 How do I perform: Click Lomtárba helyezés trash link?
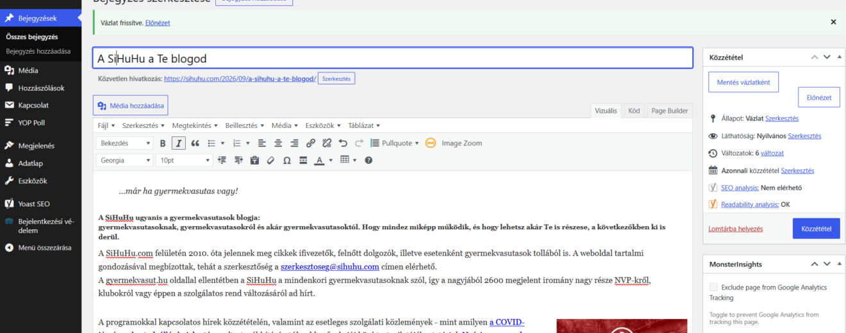pyautogui.click(x=735, y=229)
